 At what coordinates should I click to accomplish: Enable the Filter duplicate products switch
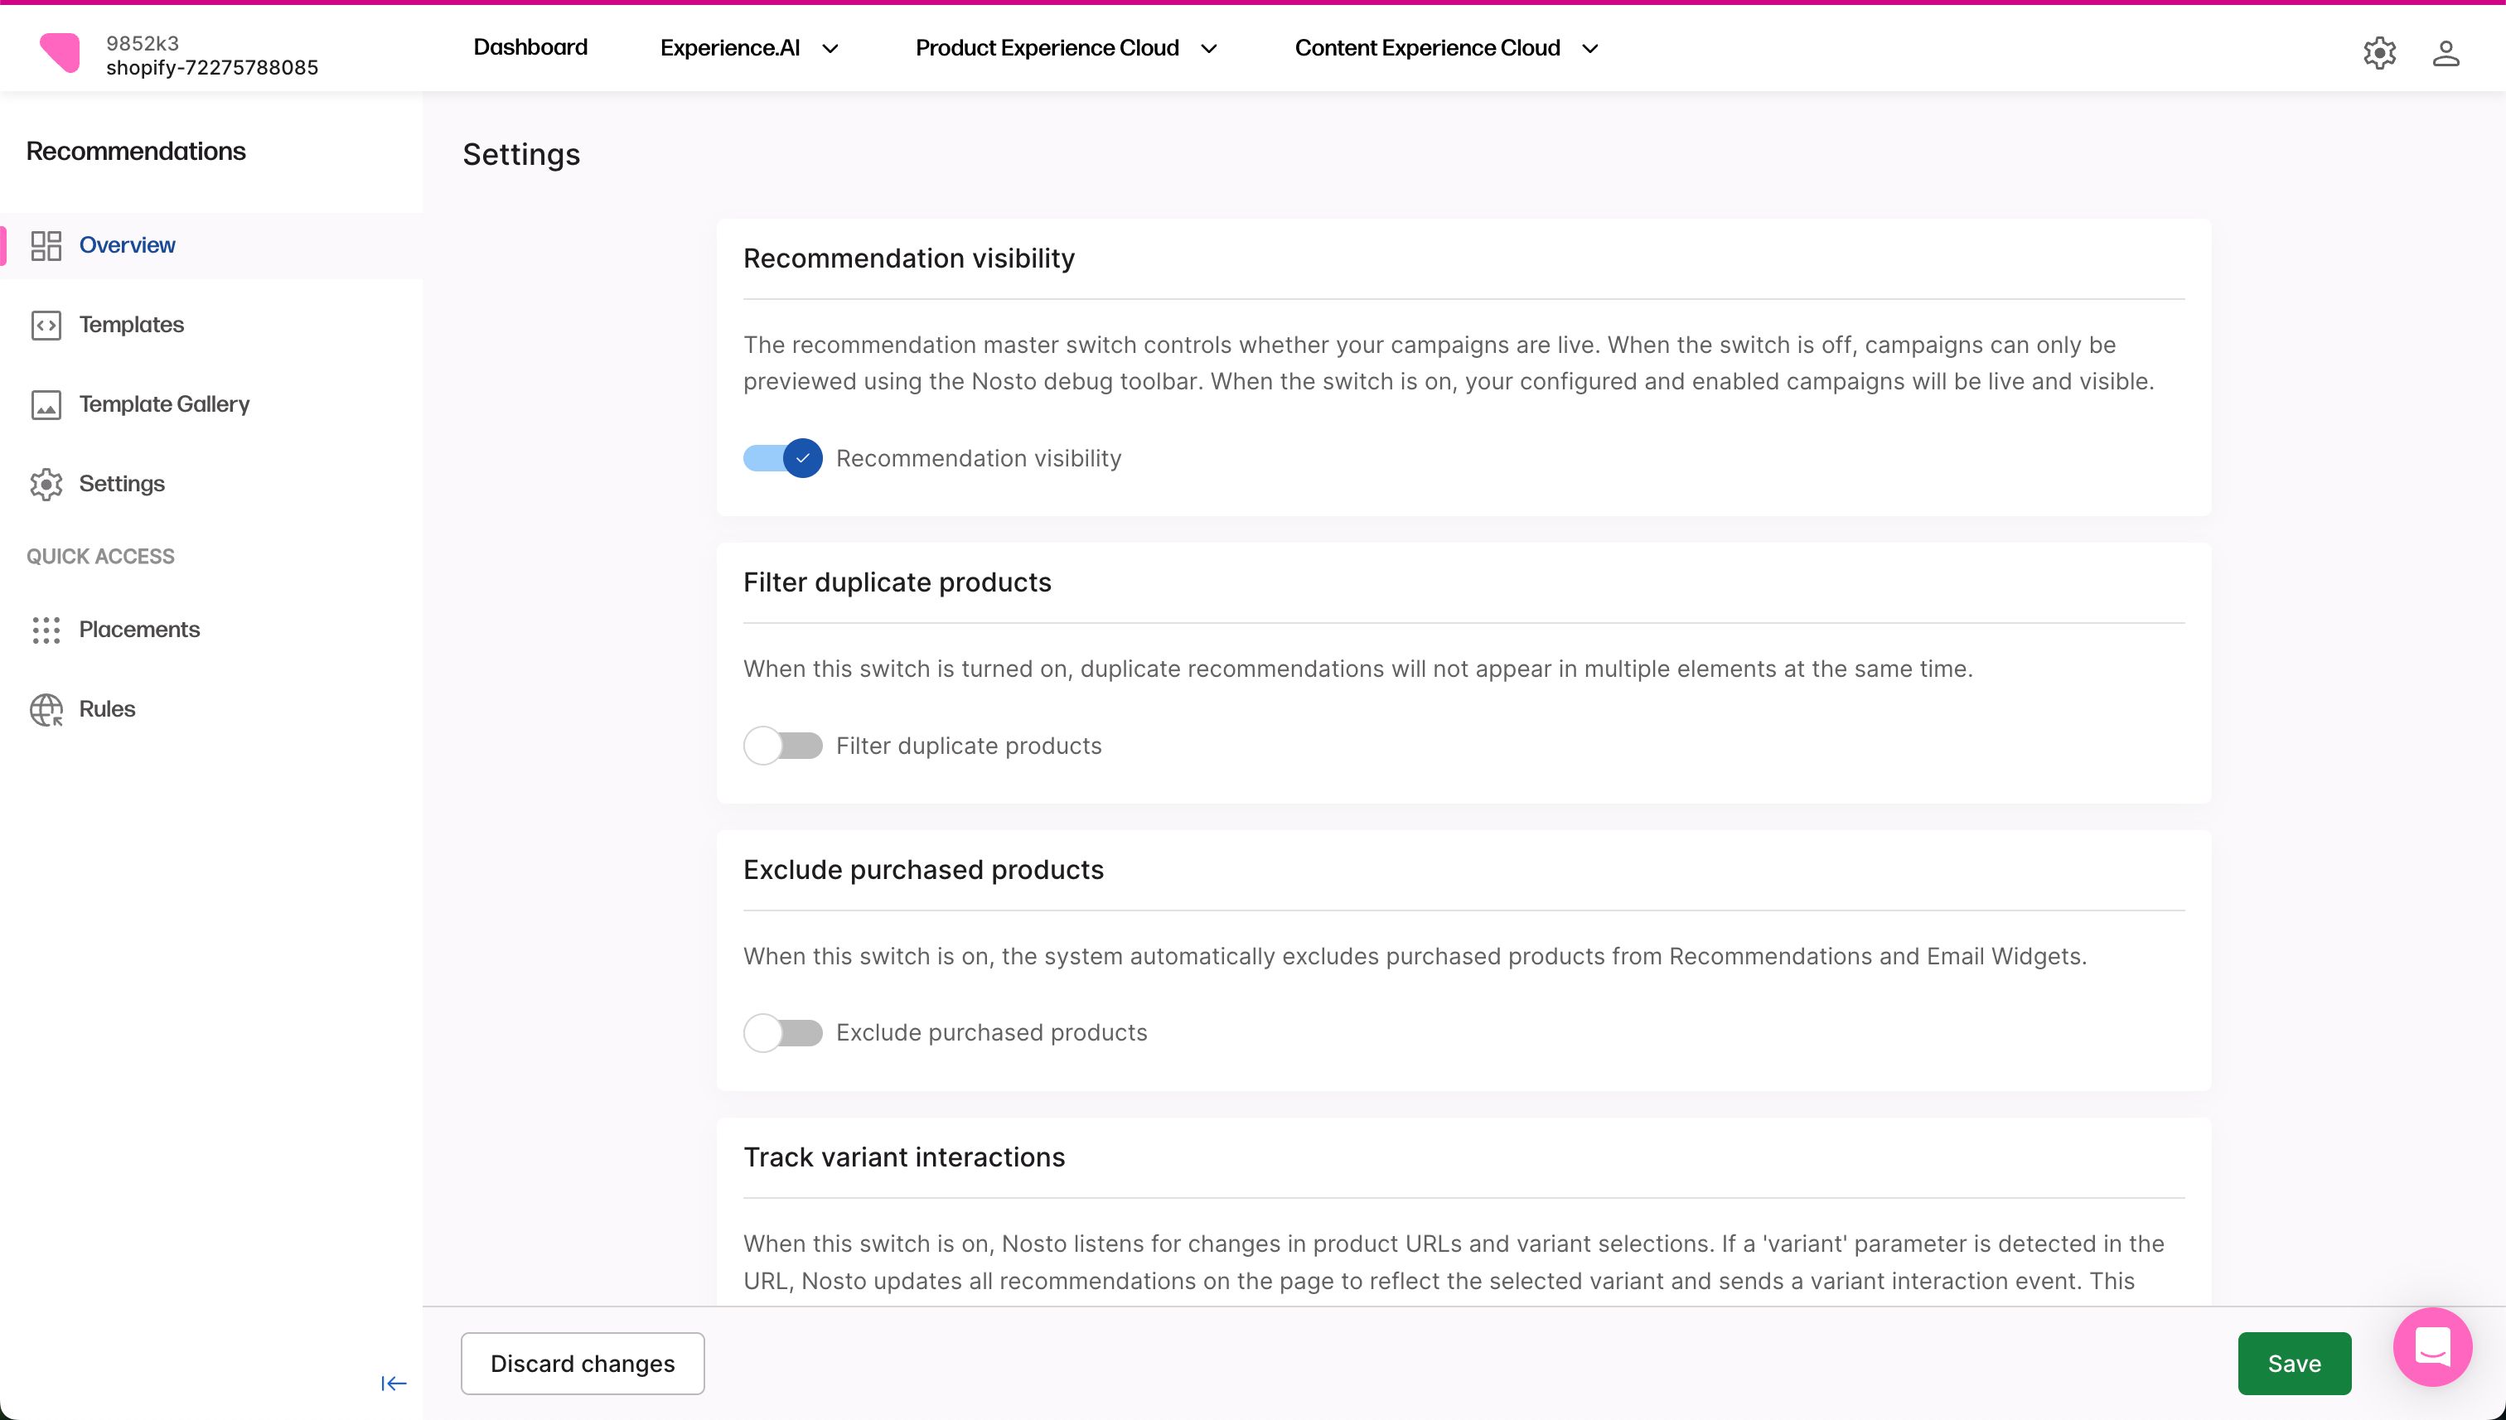(782, 746)
